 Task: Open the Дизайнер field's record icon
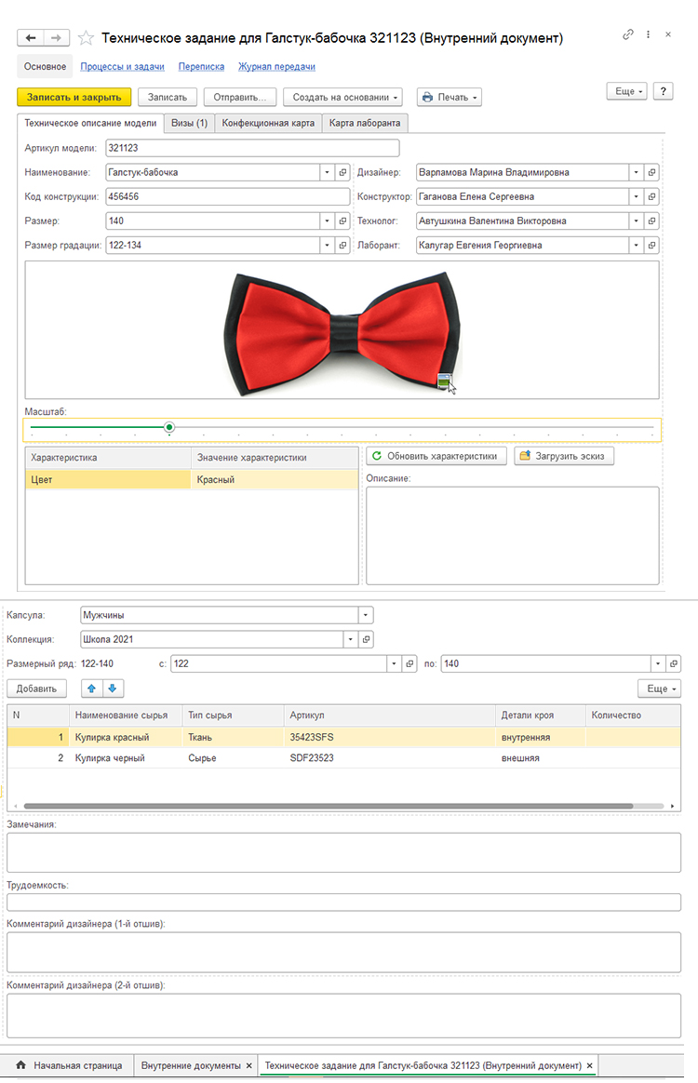coord(652,172)
